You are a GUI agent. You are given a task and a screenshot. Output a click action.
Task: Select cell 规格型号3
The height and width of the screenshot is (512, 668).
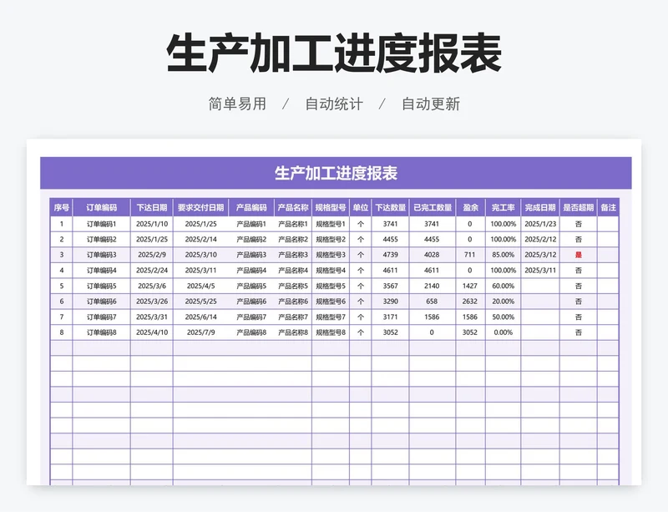pos(331,255)
